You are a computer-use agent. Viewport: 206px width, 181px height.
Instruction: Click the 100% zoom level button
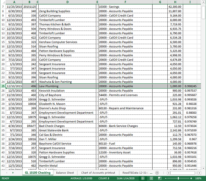tap(198, 178)
